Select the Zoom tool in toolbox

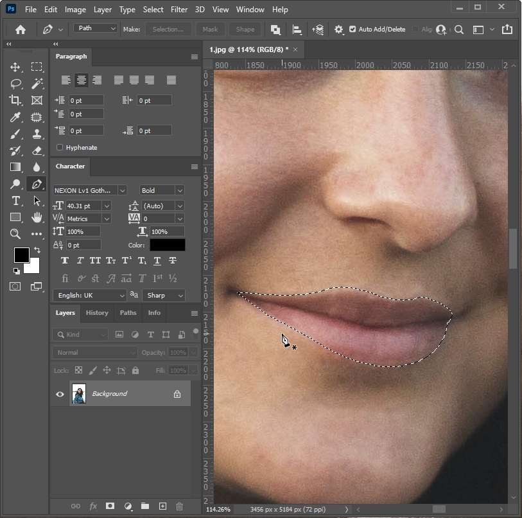[15, 234]
